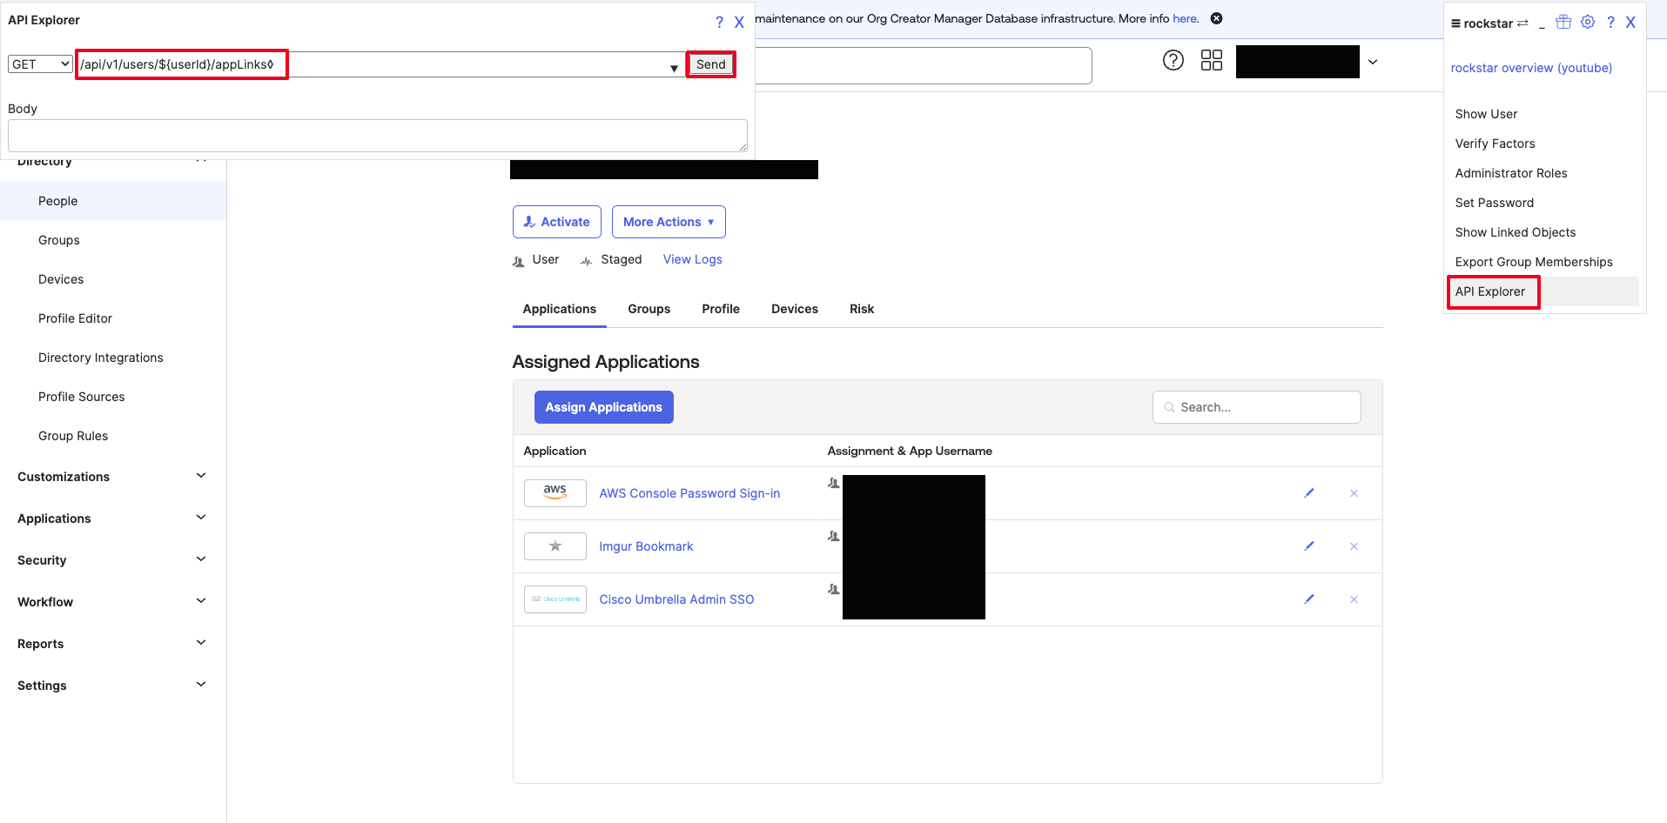Open Profile Editor in sidebar

(x=75, y=318)
